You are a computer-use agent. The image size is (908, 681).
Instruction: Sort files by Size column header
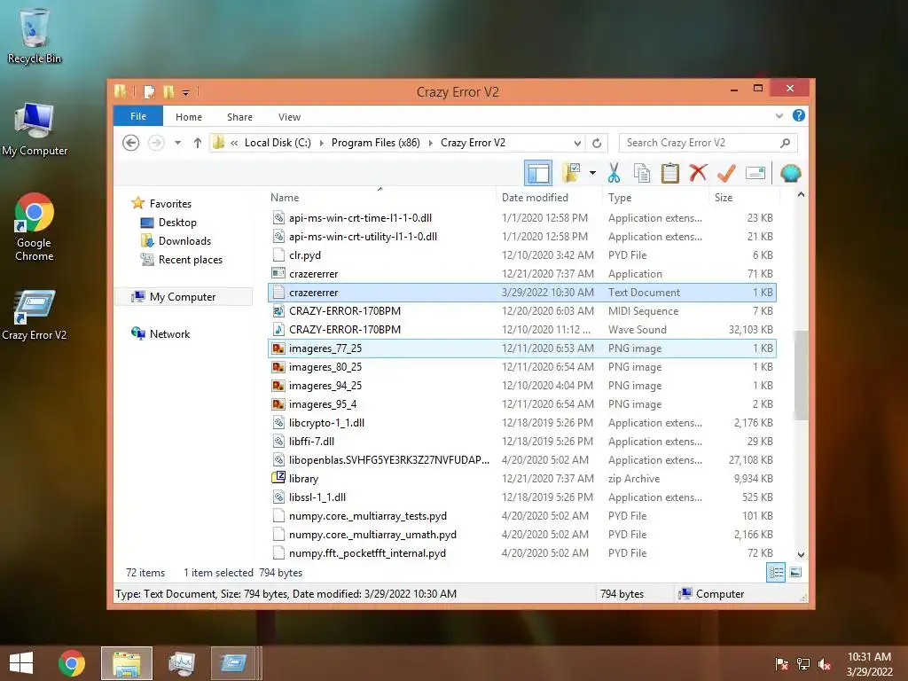tap(724, 198)
